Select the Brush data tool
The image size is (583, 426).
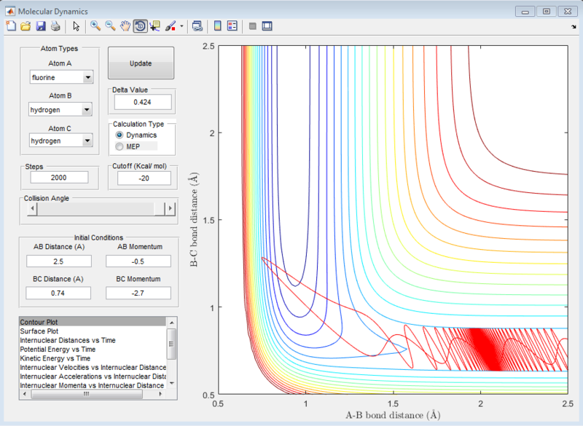click(x=171, y=26)
